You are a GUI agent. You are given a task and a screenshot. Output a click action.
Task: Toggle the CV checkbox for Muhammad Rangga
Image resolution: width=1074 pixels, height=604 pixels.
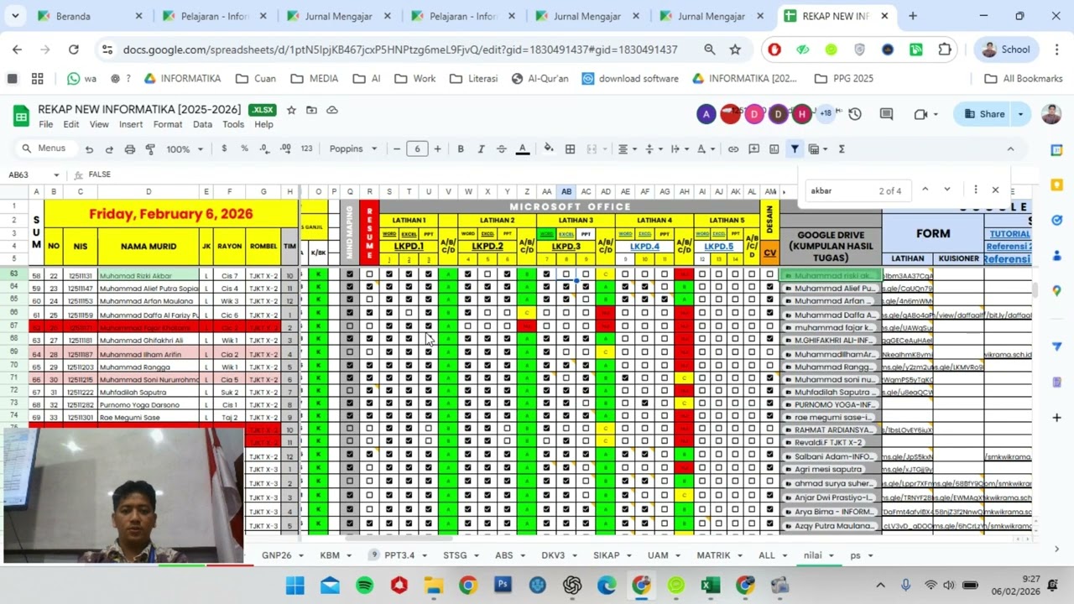pos(770,367)
